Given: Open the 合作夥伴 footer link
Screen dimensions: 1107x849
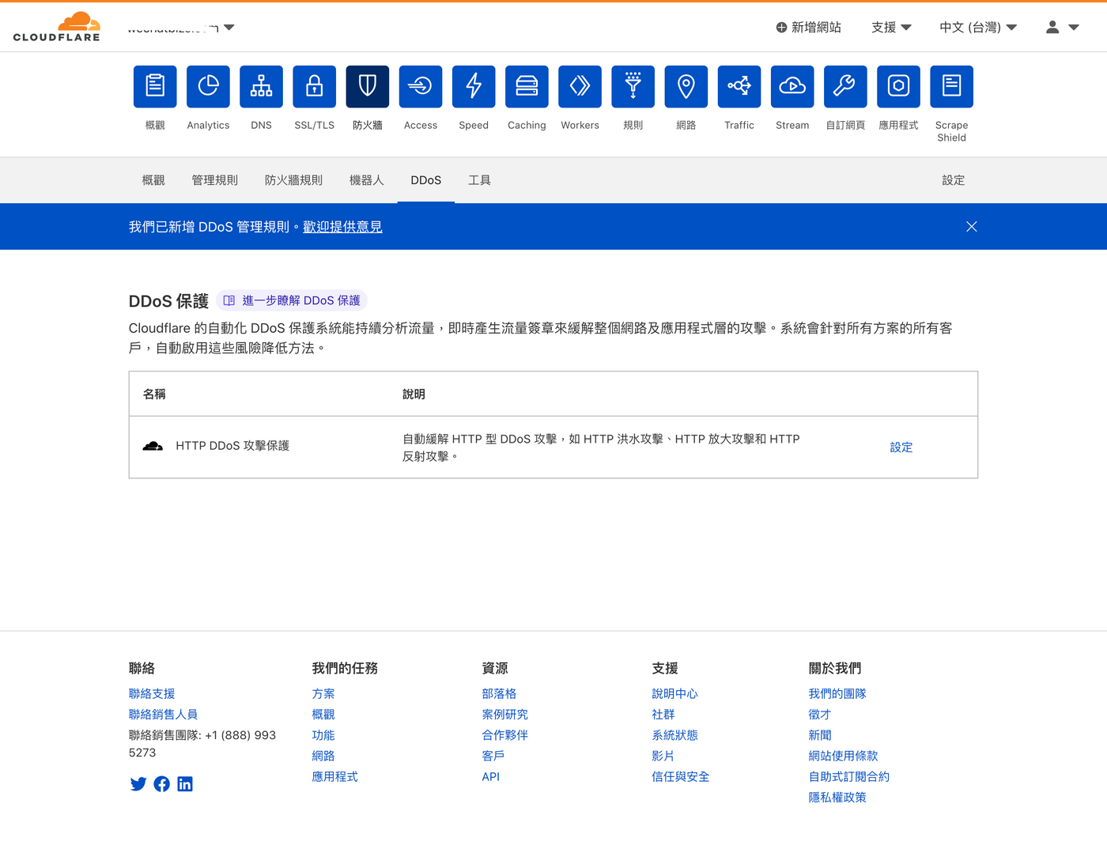Looking at the screenshot, I should point(504,735).
